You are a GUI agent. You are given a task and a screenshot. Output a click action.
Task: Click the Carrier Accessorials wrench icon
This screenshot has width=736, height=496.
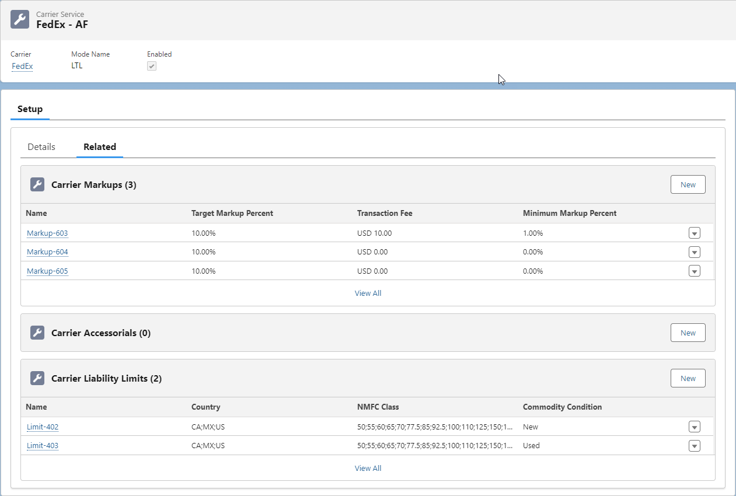click(37, 333)
